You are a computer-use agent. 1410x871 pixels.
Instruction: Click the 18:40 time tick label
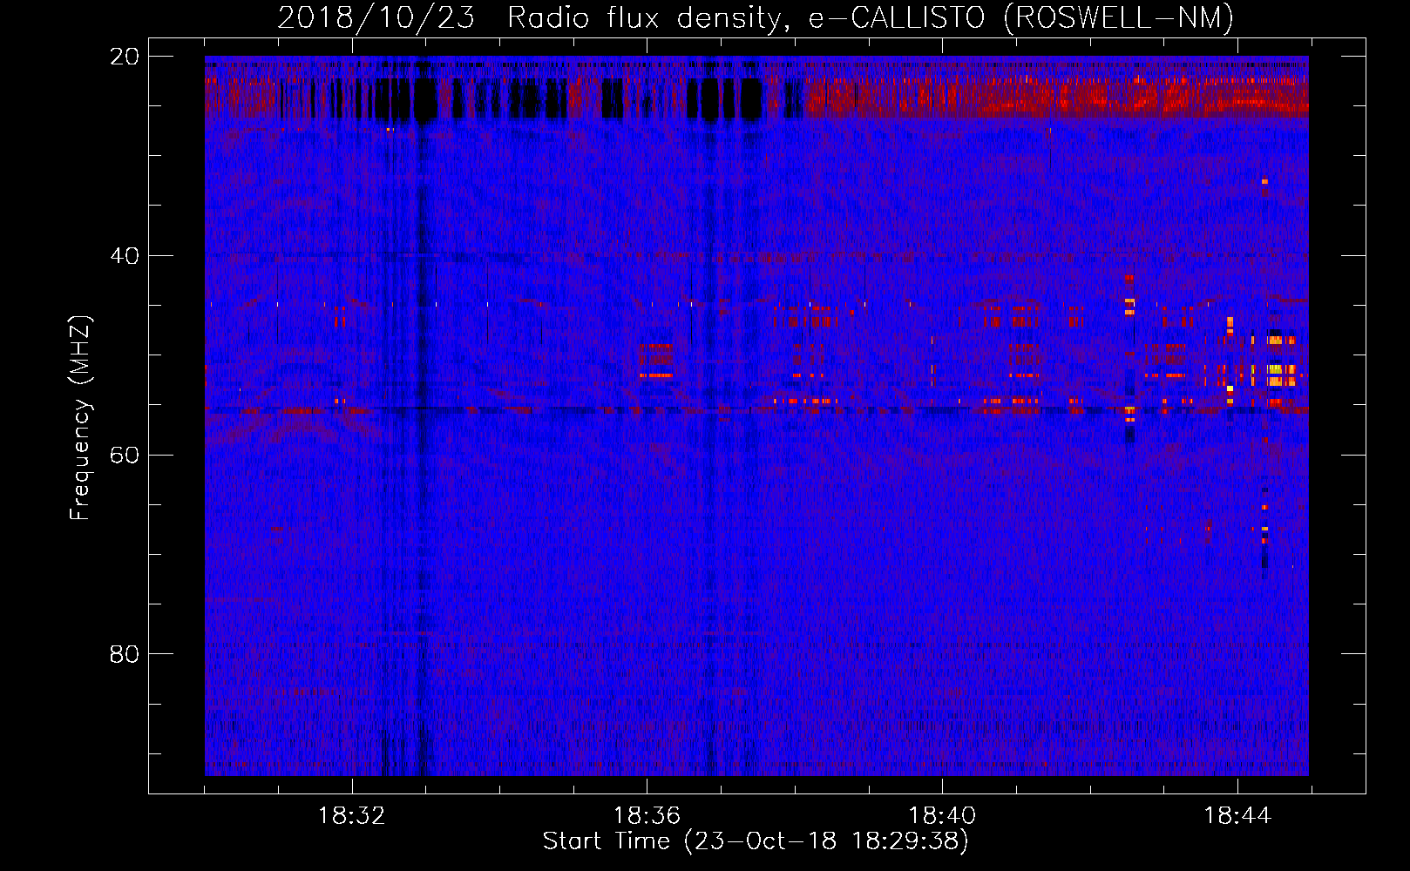(942, 816)
